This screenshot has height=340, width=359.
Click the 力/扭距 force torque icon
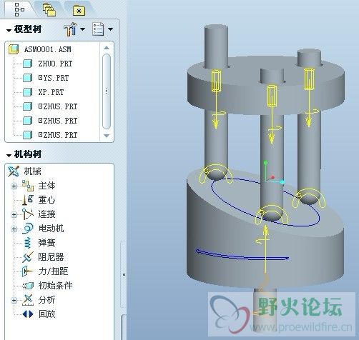[27, 271]
